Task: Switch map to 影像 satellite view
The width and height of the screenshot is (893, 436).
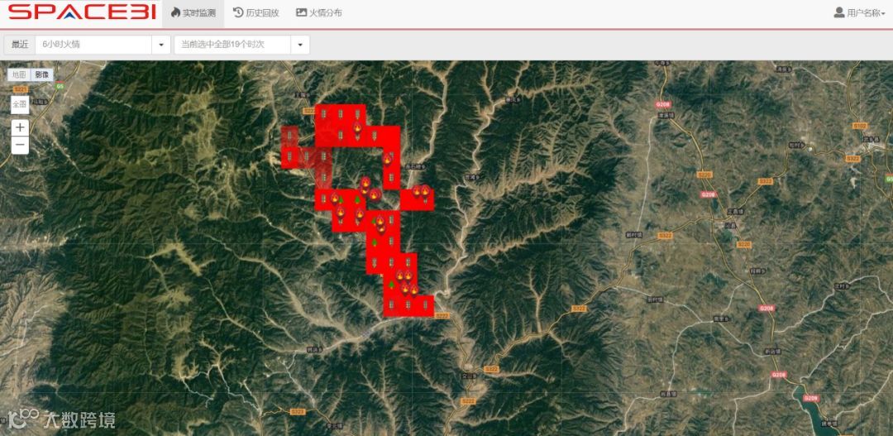Action: point(42,74)
